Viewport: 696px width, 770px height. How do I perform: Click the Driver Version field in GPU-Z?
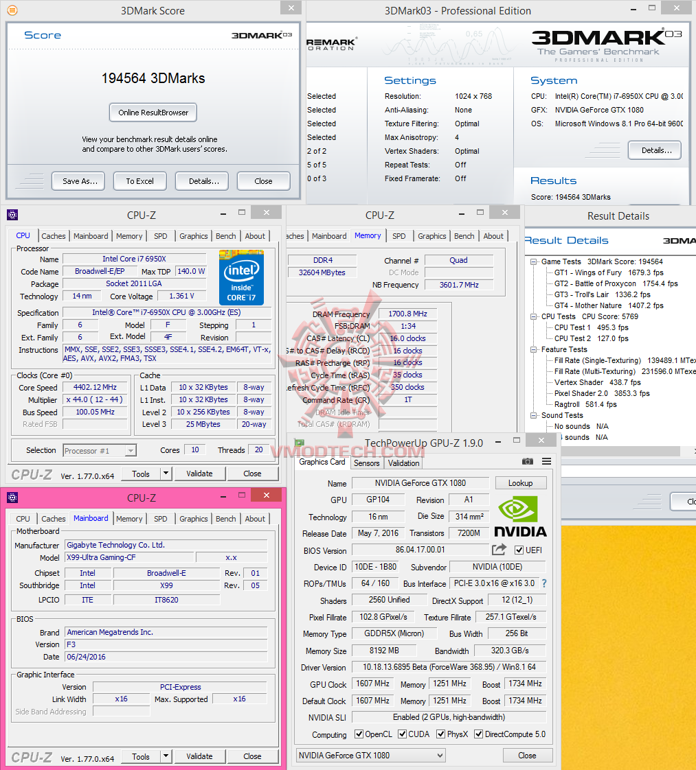[x=449, y=667]
